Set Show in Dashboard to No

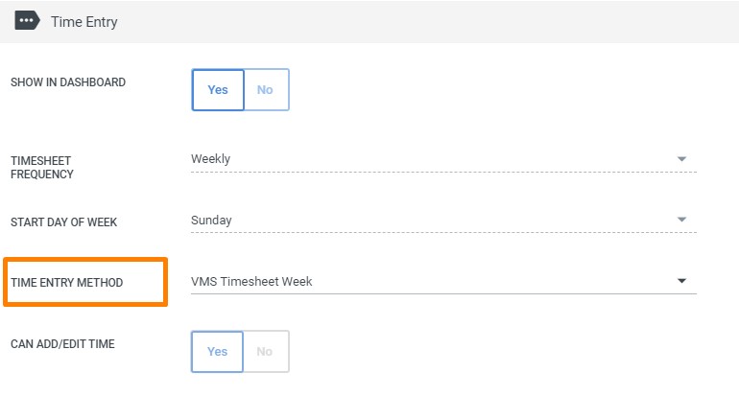[x=266, y=89]
